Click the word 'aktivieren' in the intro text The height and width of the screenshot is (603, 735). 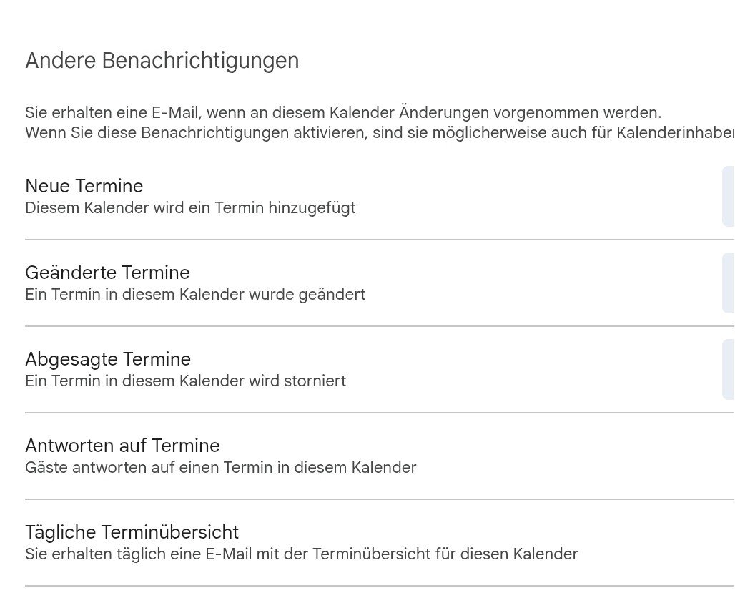point(335,133)
